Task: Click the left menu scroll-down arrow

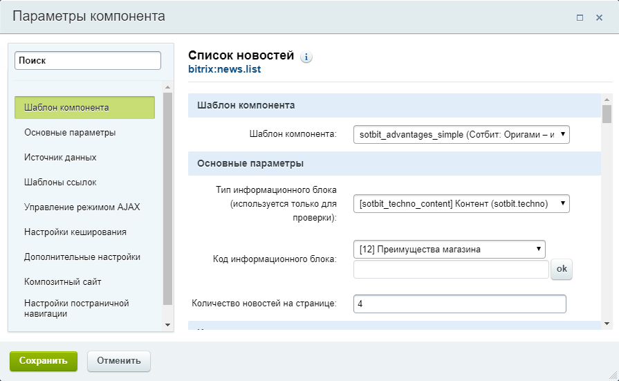Action: pyautogui.click(x=167, y=325)
